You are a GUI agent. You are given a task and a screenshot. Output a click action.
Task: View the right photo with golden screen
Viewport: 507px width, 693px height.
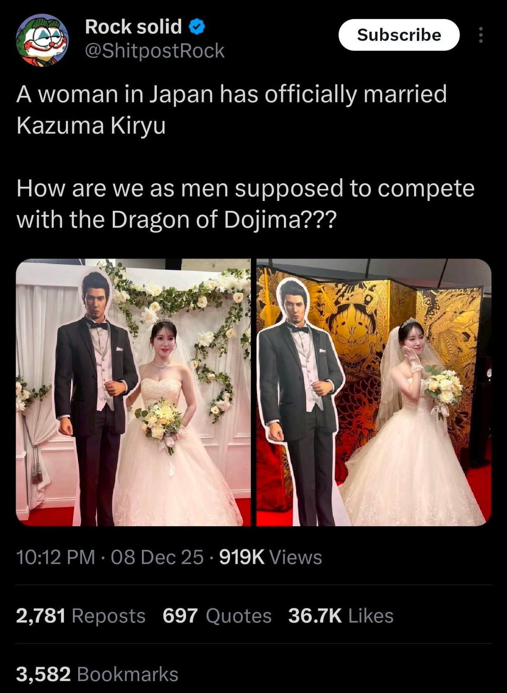(374, 392)
